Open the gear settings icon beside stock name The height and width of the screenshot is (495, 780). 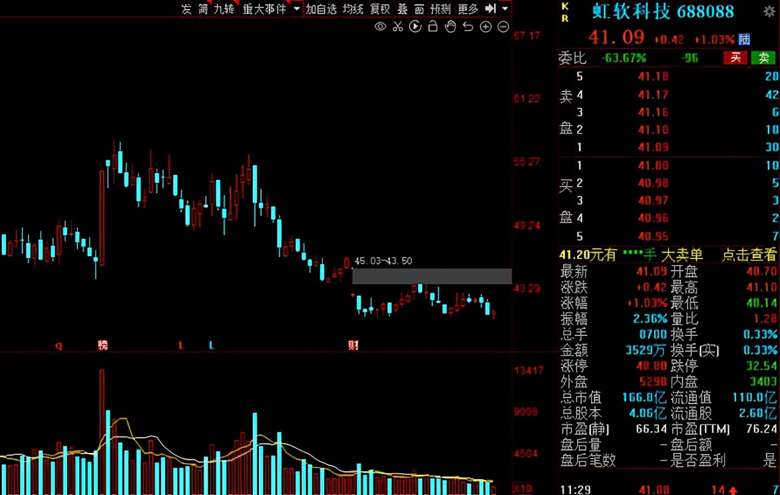770,12
